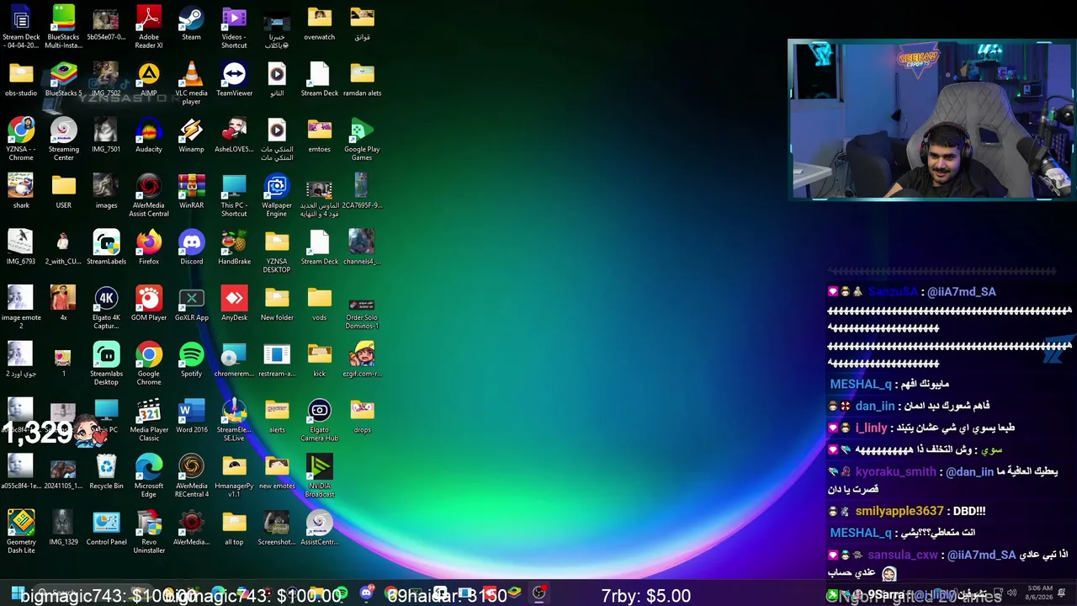The image size is (1077, 606).
Task: Select the new emotes folder
Action: coord(277,473)
